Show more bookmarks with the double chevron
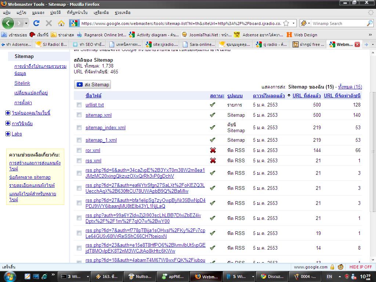The width and height of the screenshot is (376, 282). [370, 35]
